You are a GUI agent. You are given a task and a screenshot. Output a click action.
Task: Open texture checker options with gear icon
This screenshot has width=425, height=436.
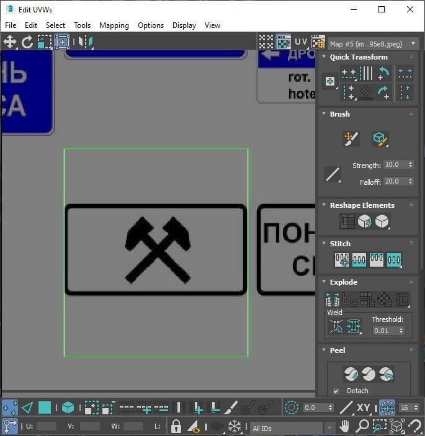(x=318, y=42)
